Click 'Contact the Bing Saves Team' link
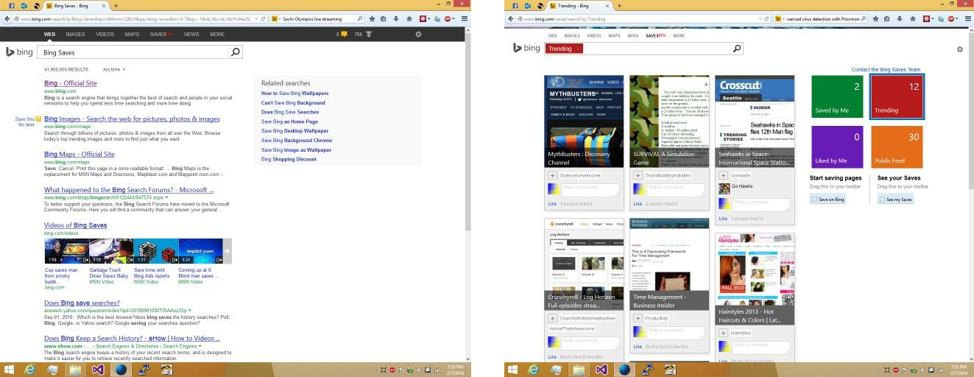The image size is (974, 377). [x=886, y=69]
